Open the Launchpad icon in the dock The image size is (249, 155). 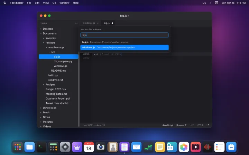18,147
